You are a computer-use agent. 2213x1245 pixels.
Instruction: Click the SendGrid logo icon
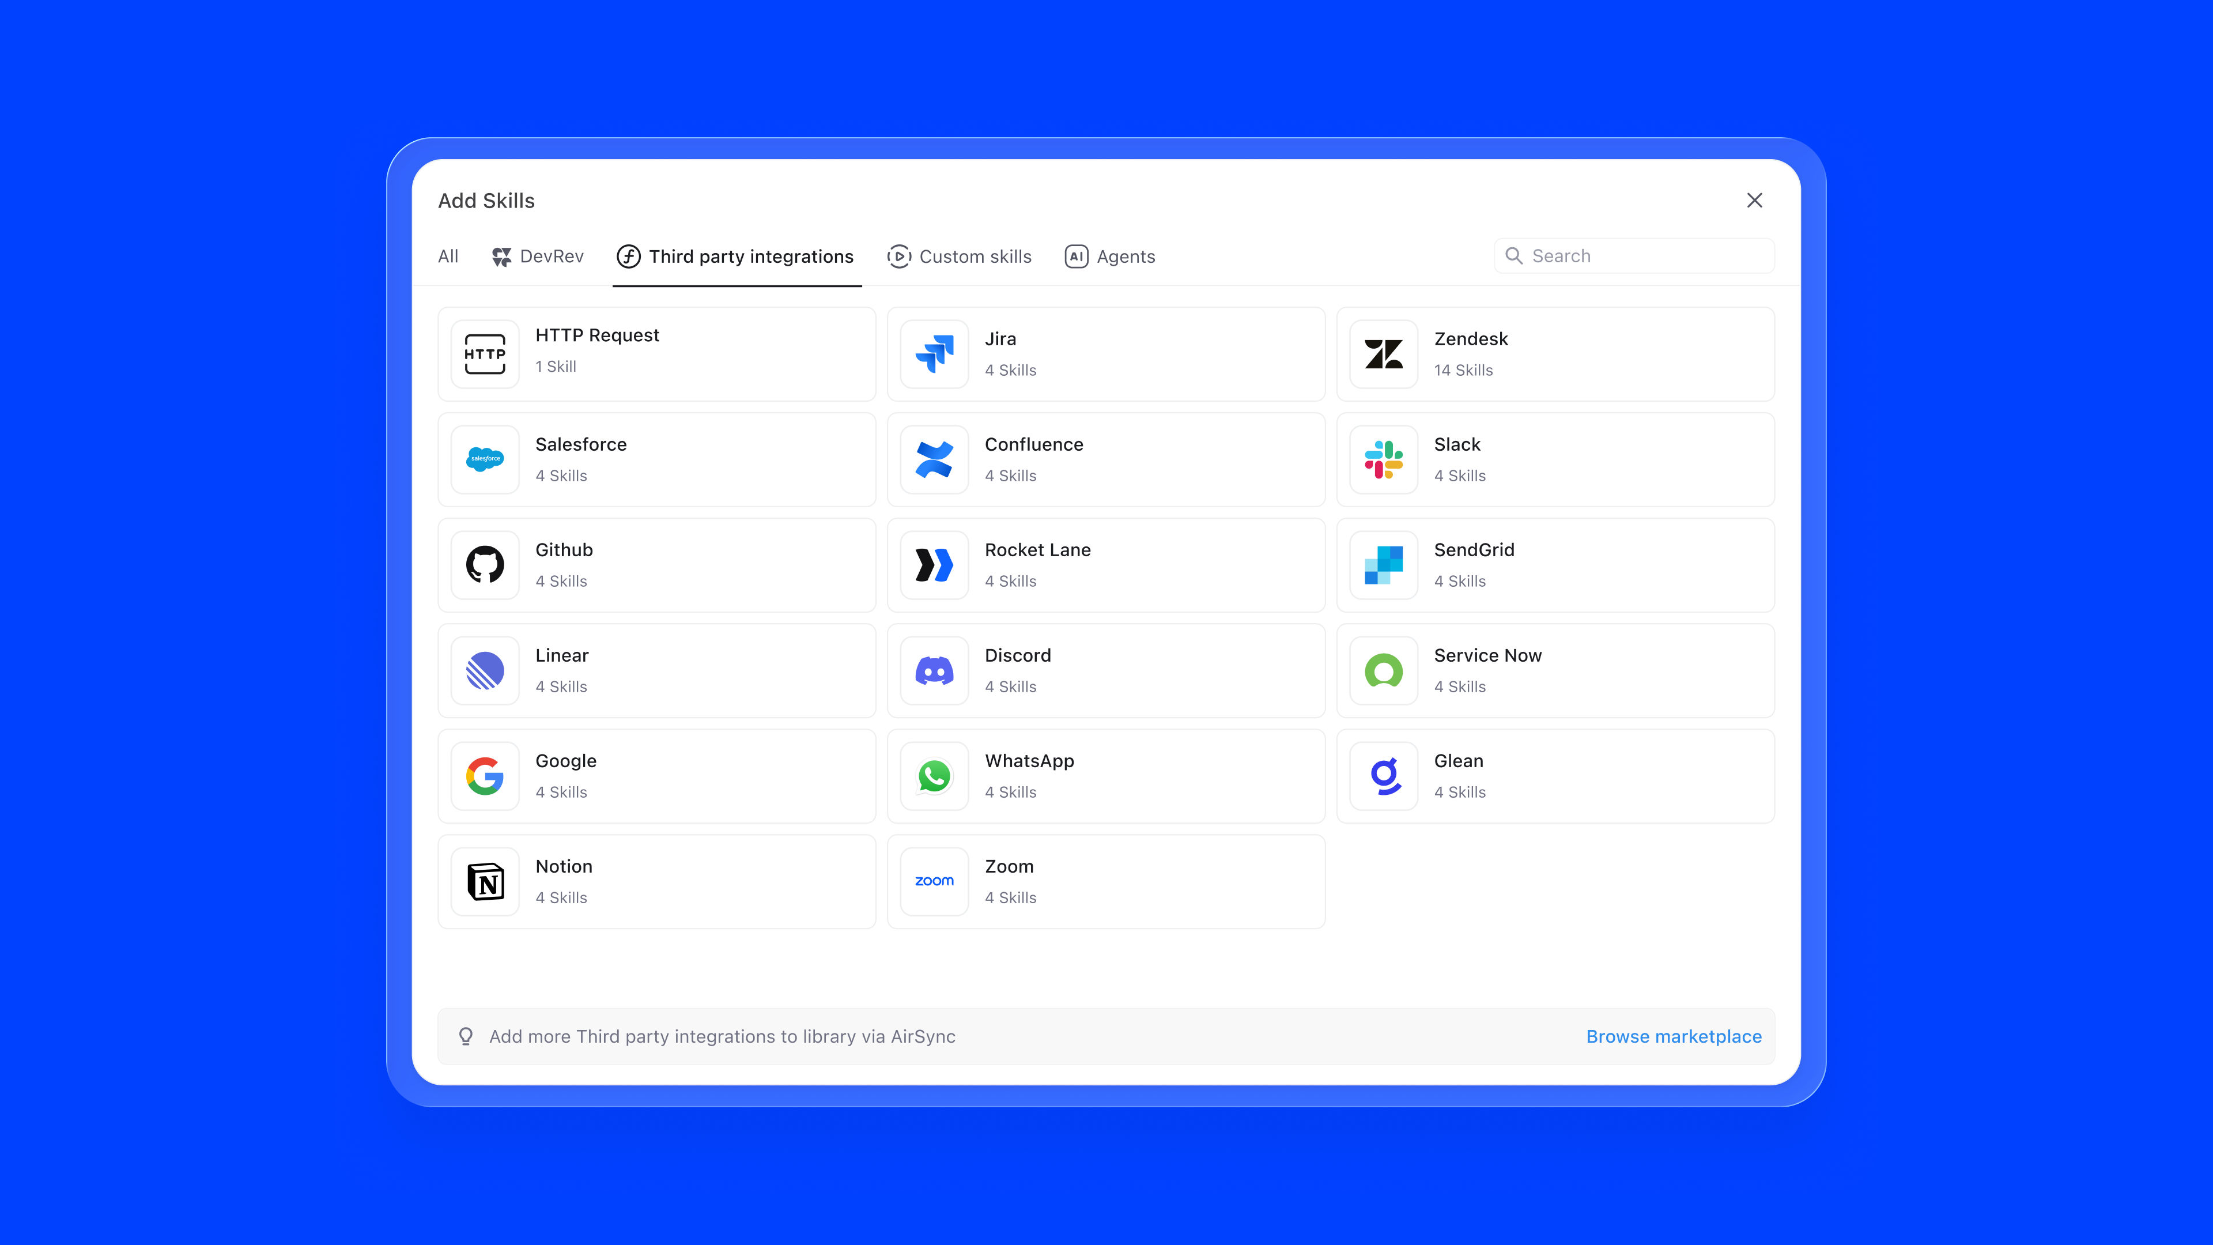[x=1383, y=565]
